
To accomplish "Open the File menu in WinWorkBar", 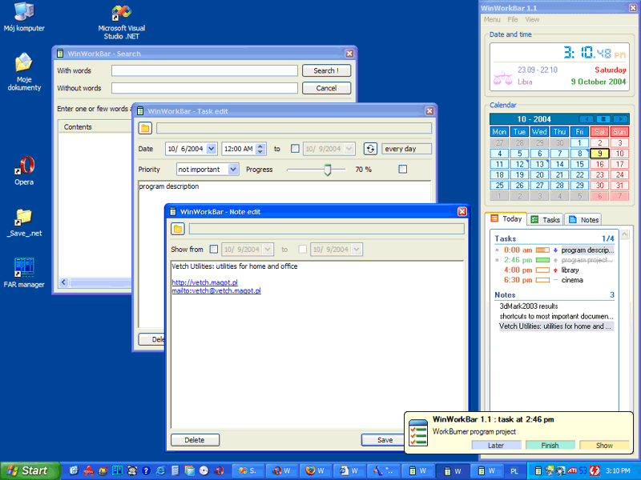I will (x=513, y=19).
